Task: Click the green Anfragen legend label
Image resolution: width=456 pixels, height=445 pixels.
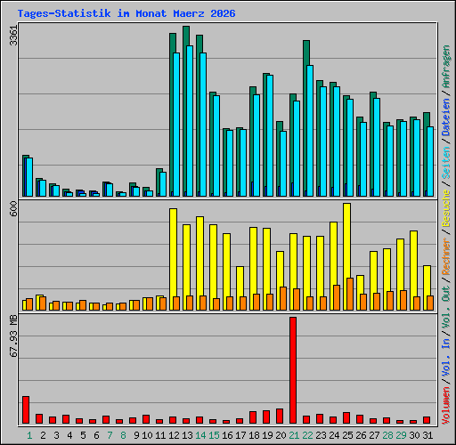Action: point(445,66)
